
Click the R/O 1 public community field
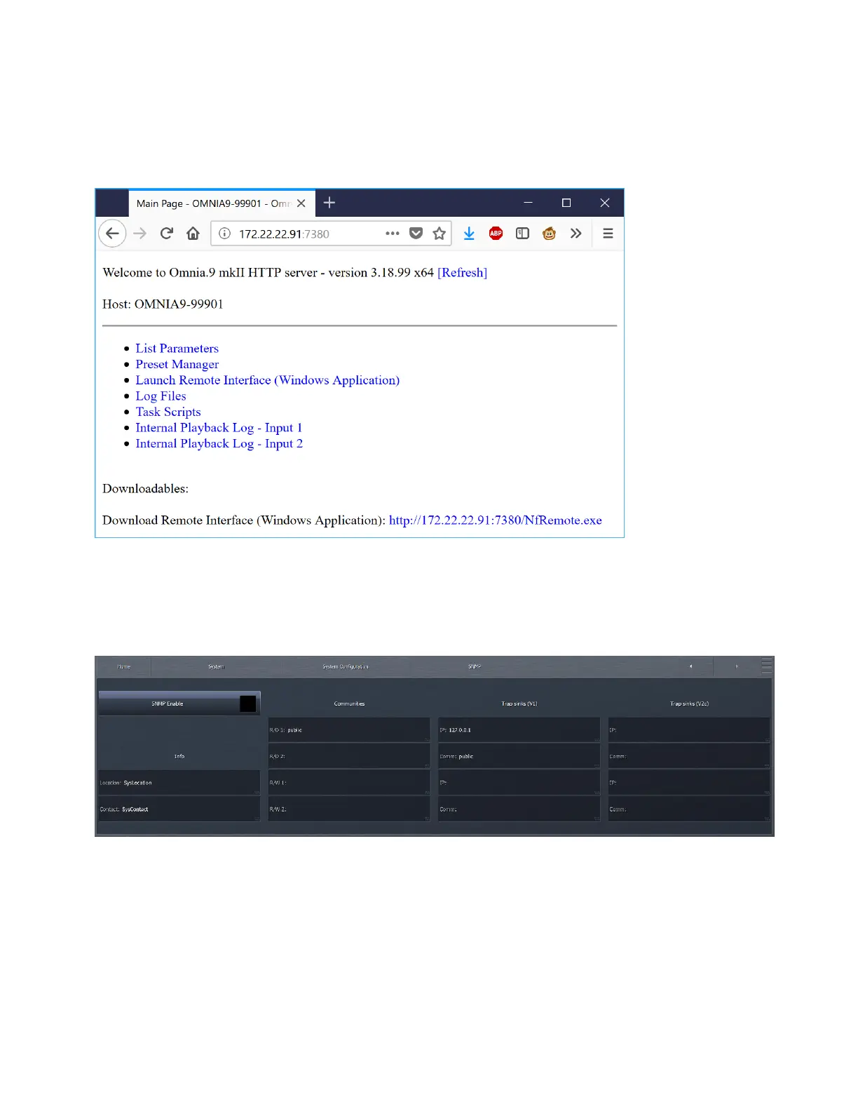pyautogui.click(x=349, y=730)
